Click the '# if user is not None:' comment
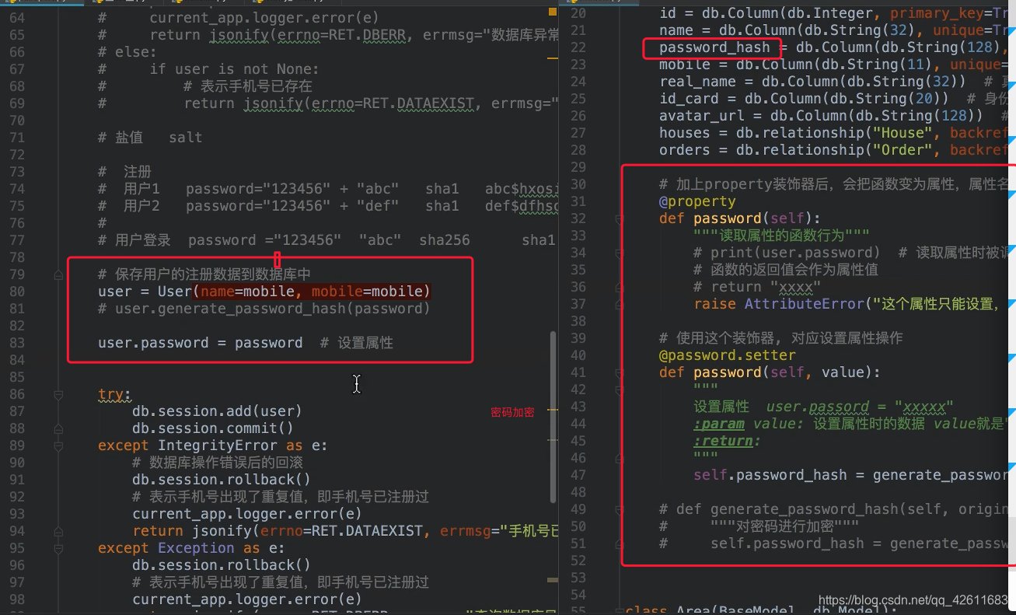Image resolution: width=1016 pixels, height=615 pixels. [208, 69]
